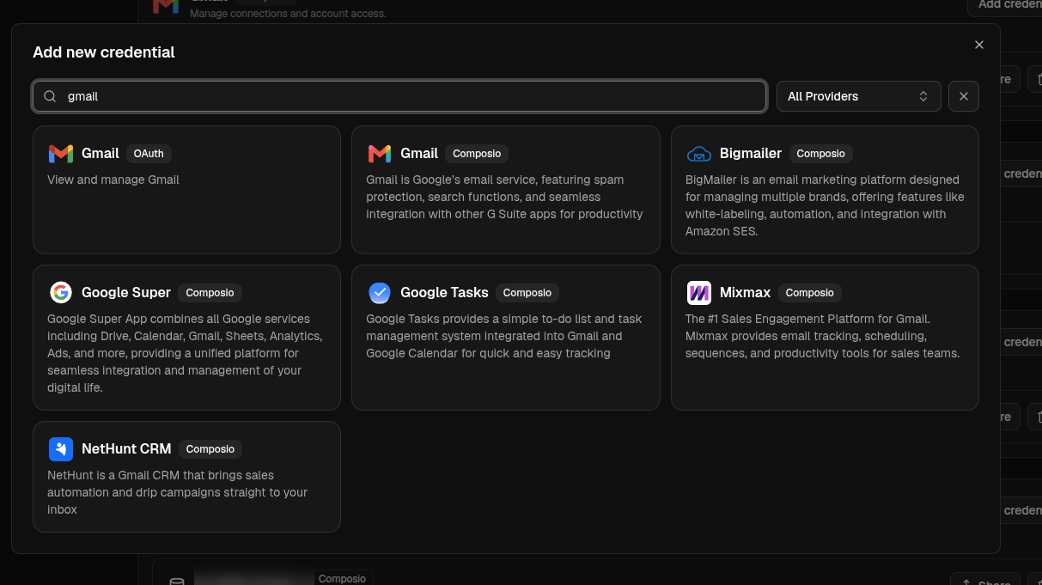Viewport: 1042px width, 585px height.
Task: Click the Google Tasks checkmark logo
Action: [380, 293]
